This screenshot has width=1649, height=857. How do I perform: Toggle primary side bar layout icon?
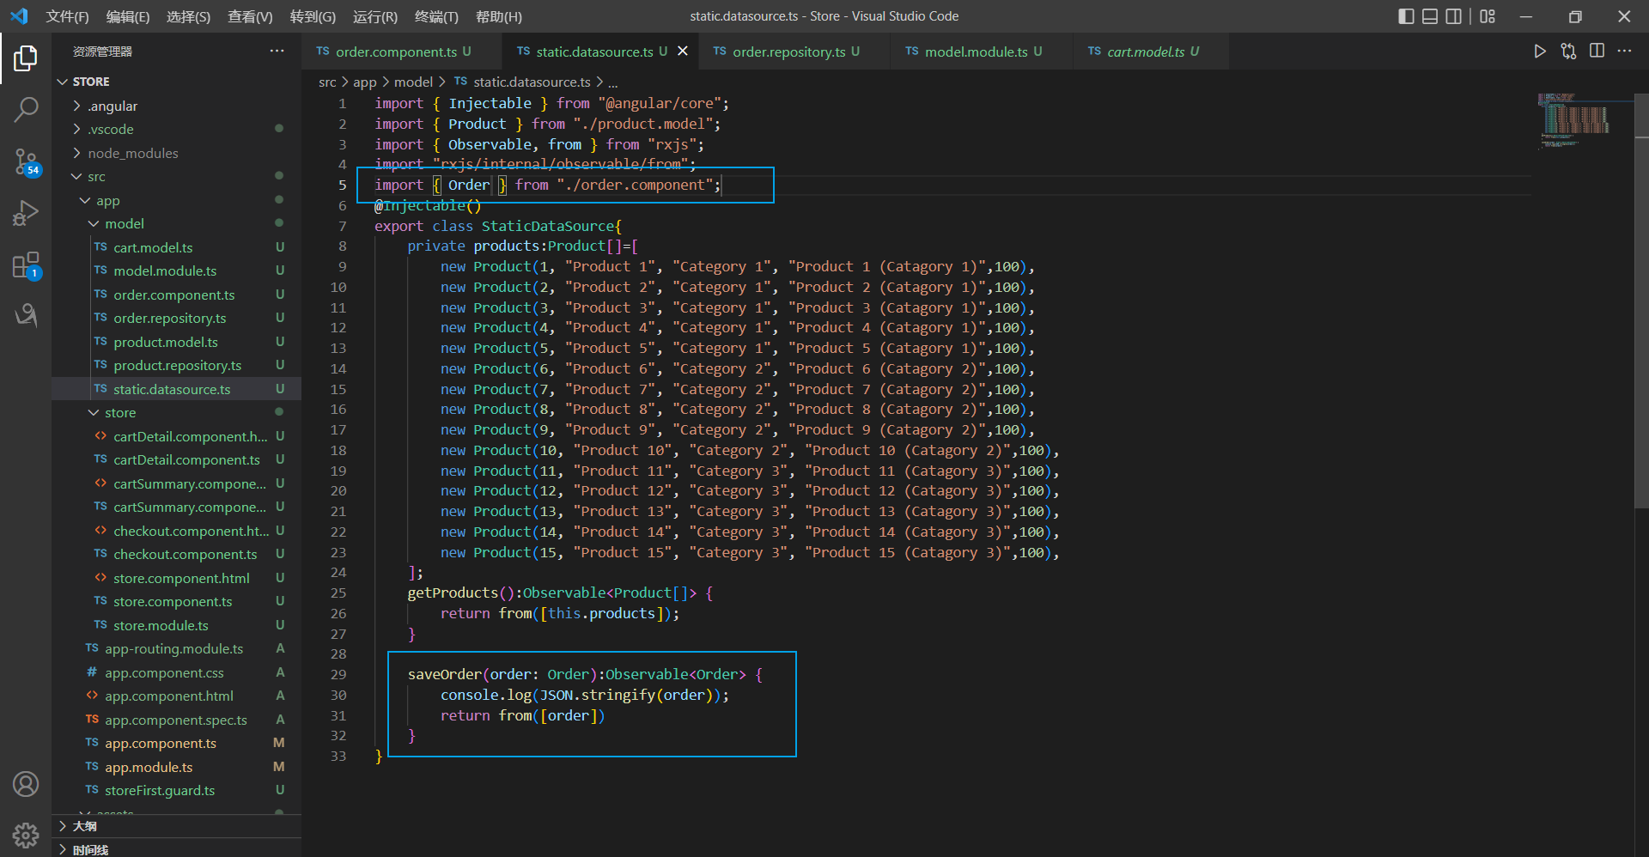pos(1406,16)
